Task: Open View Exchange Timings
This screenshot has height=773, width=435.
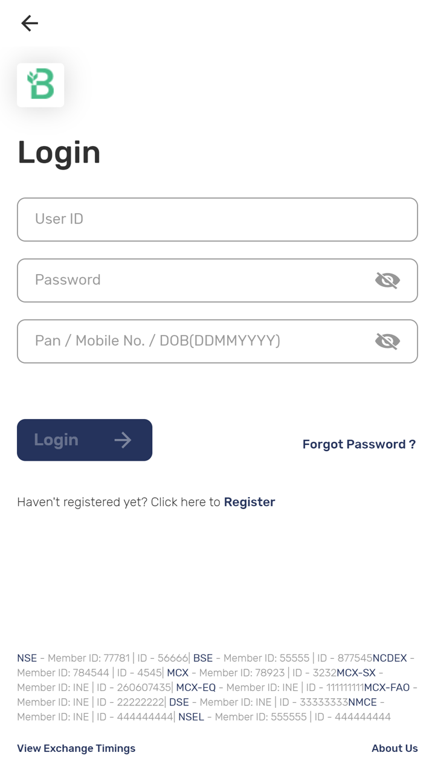Action: [x=76, y=748]
